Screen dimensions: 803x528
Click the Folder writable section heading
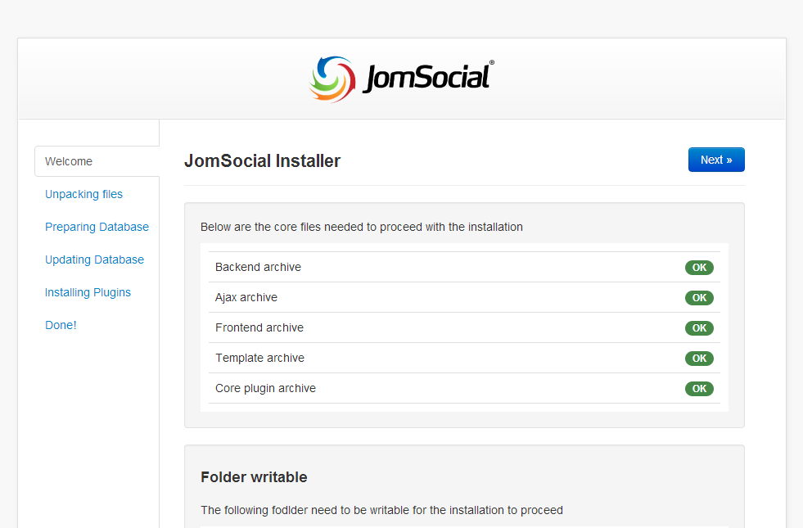pos(254,476)
